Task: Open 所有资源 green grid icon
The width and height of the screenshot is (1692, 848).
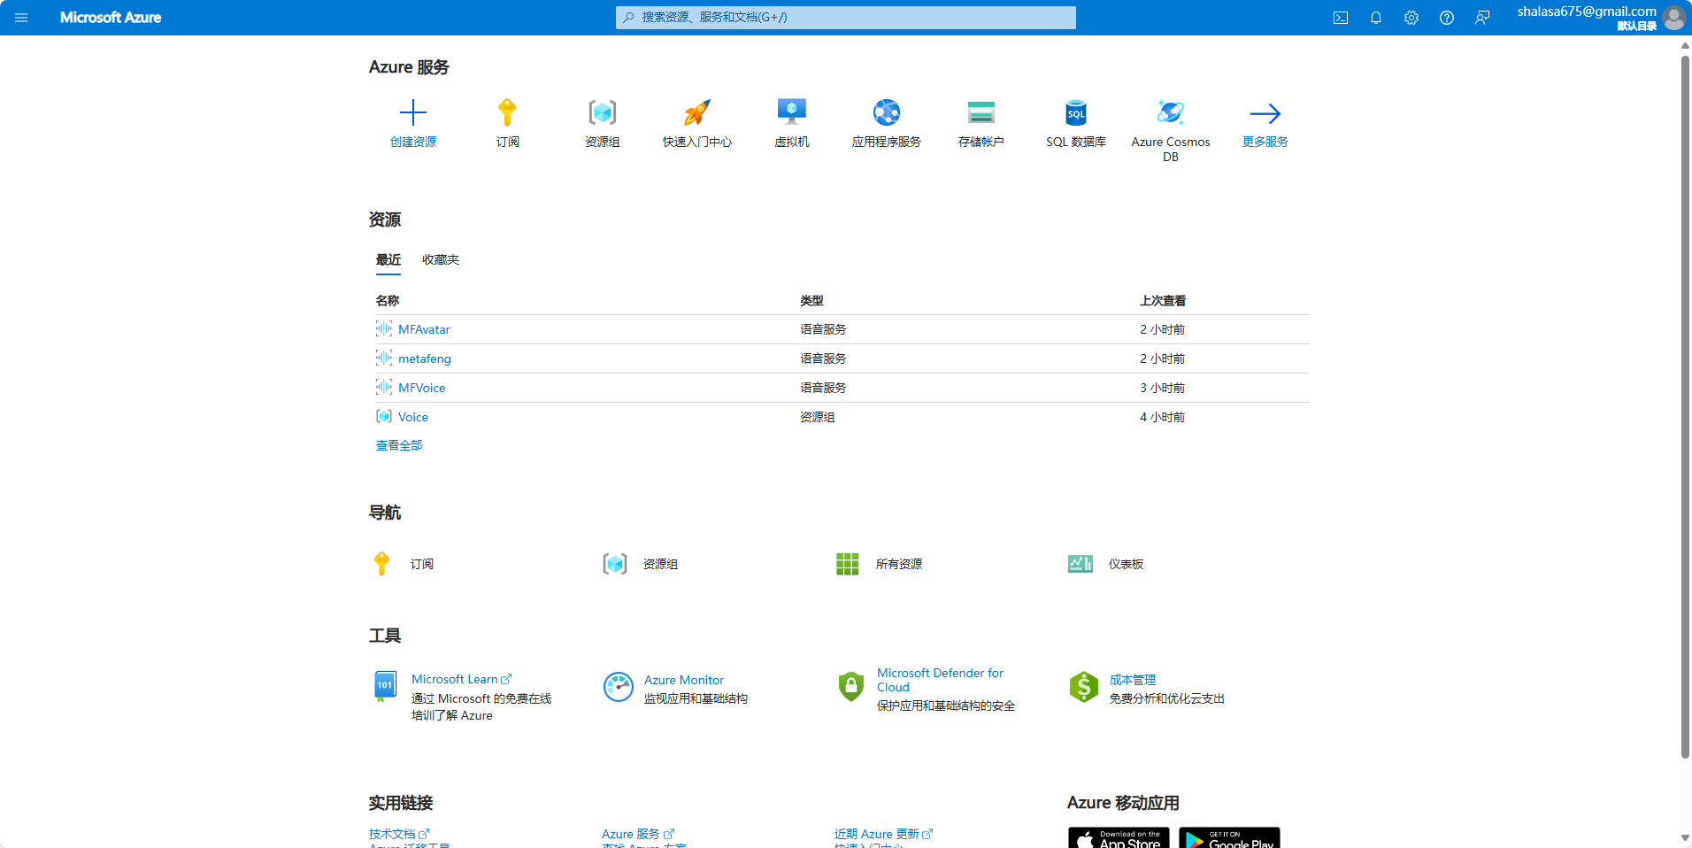Action: point(848,564)
